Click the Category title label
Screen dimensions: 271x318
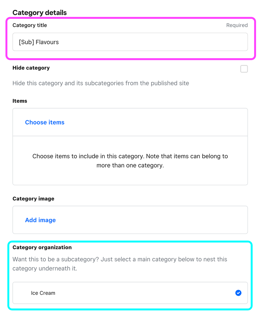30,25
